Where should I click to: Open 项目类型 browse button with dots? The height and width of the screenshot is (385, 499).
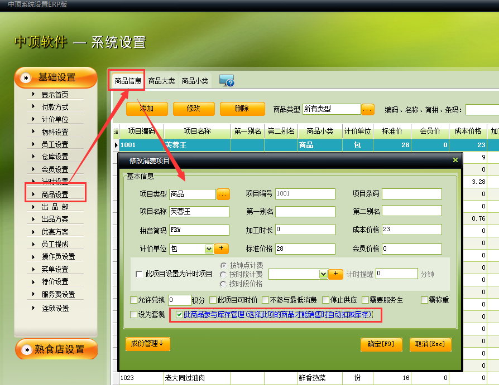[223, 194]
